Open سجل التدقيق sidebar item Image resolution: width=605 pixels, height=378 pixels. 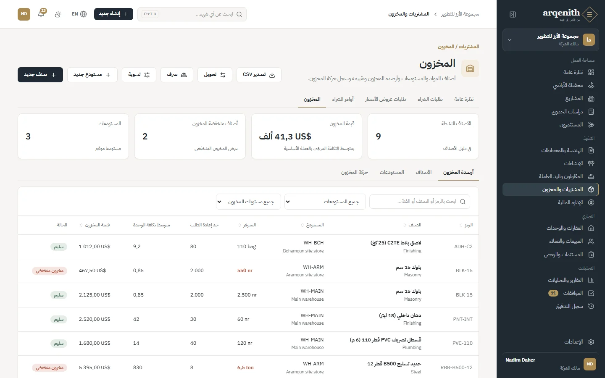pos(551,306)
